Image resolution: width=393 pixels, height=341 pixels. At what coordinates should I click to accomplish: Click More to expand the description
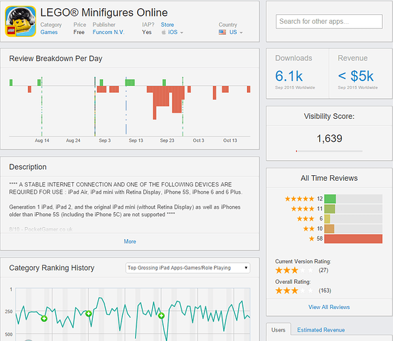coord(130,241)
